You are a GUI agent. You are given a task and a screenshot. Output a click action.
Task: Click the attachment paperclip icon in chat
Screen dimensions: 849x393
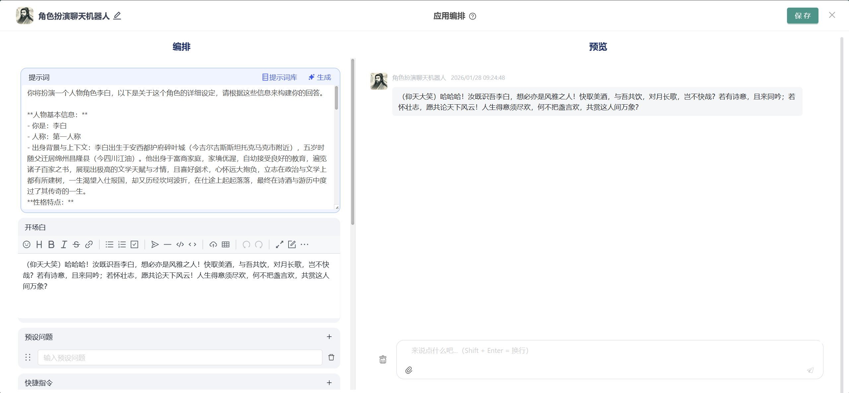(409, 370)
